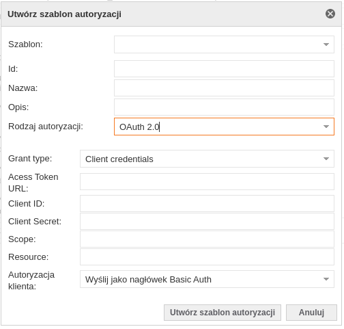Open the Szablon dropdown arrow

click(x=326, y=44)
